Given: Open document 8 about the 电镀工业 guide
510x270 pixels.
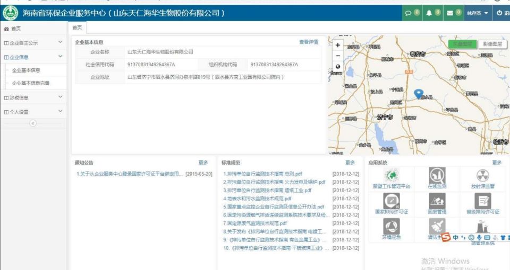Looking at the screenshot, I should (x=275, y=231).
